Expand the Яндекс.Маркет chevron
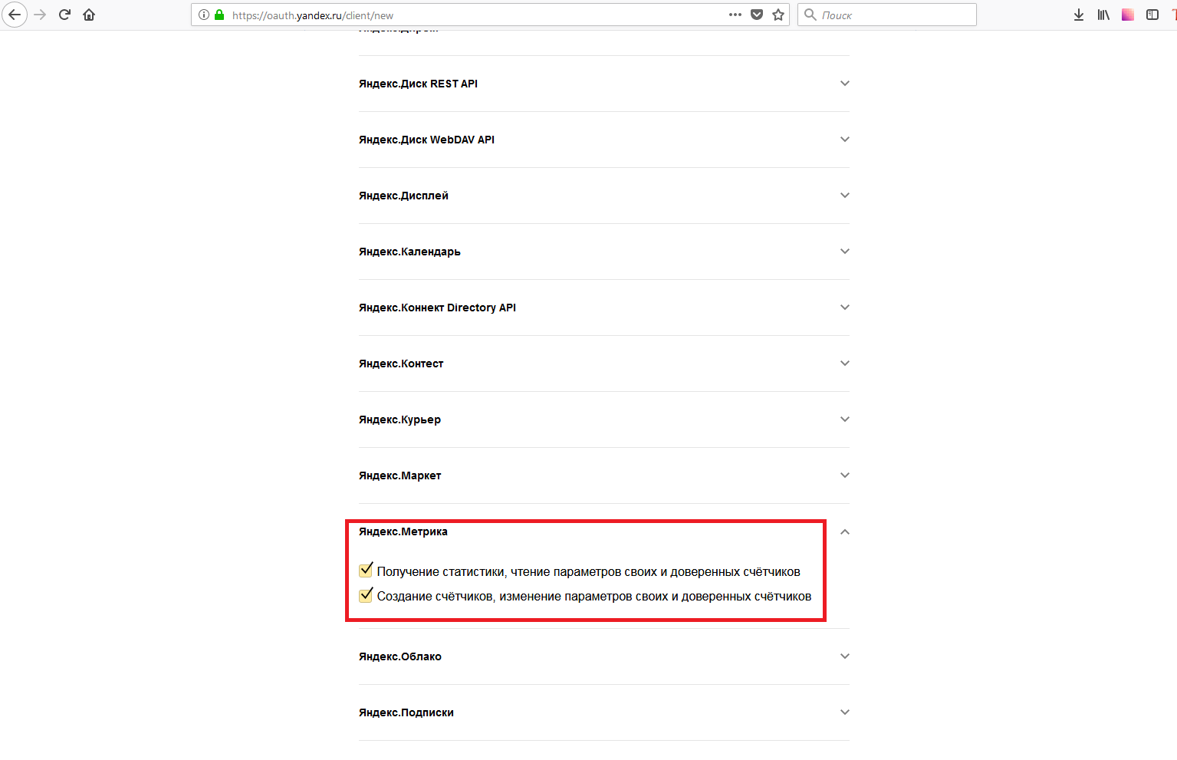The image size is (1177, 760). 844,475
